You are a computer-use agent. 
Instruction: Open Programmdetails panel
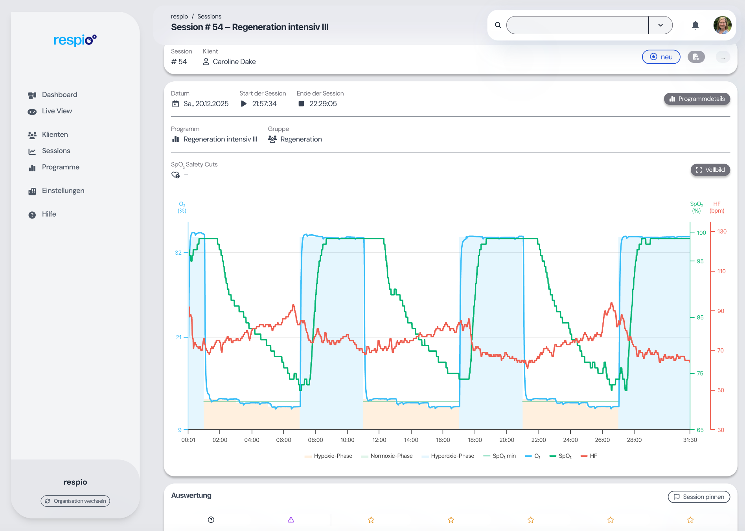point(697,99)
